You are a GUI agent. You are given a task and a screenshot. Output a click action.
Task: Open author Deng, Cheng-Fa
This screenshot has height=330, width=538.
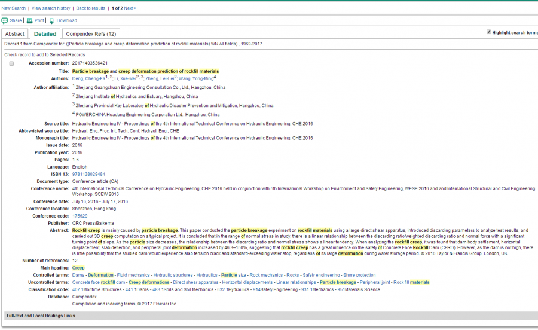tap(88, 78)
